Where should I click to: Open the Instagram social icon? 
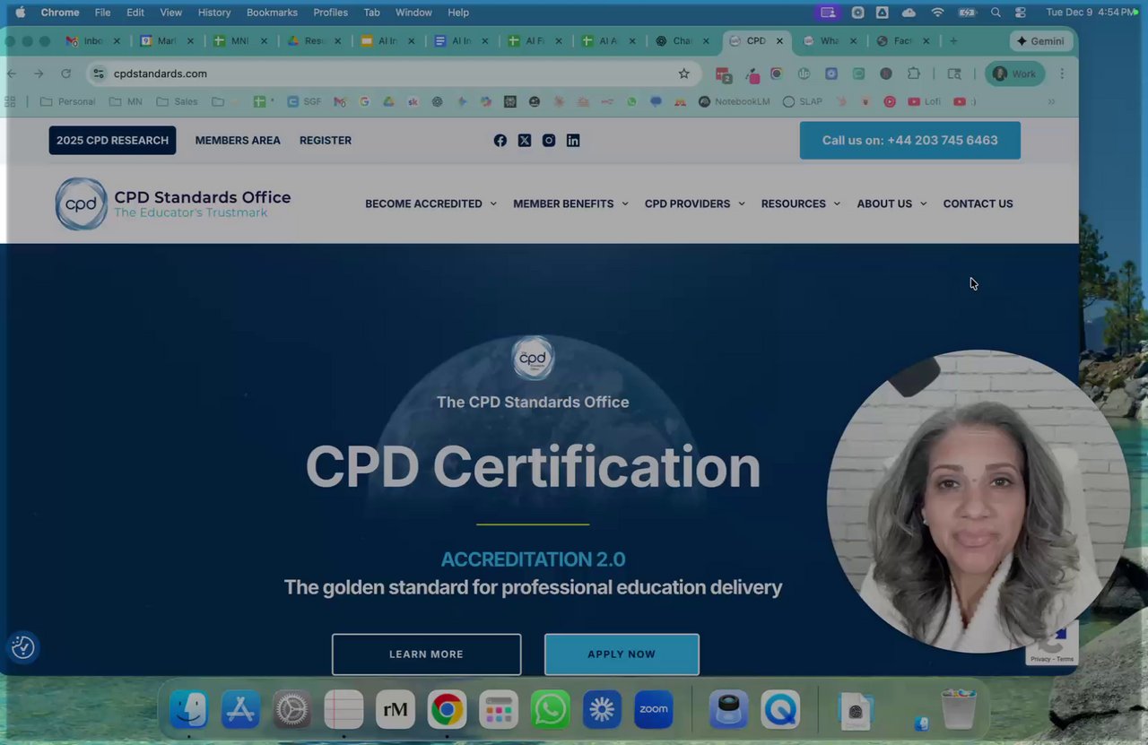tap(549, 140)
